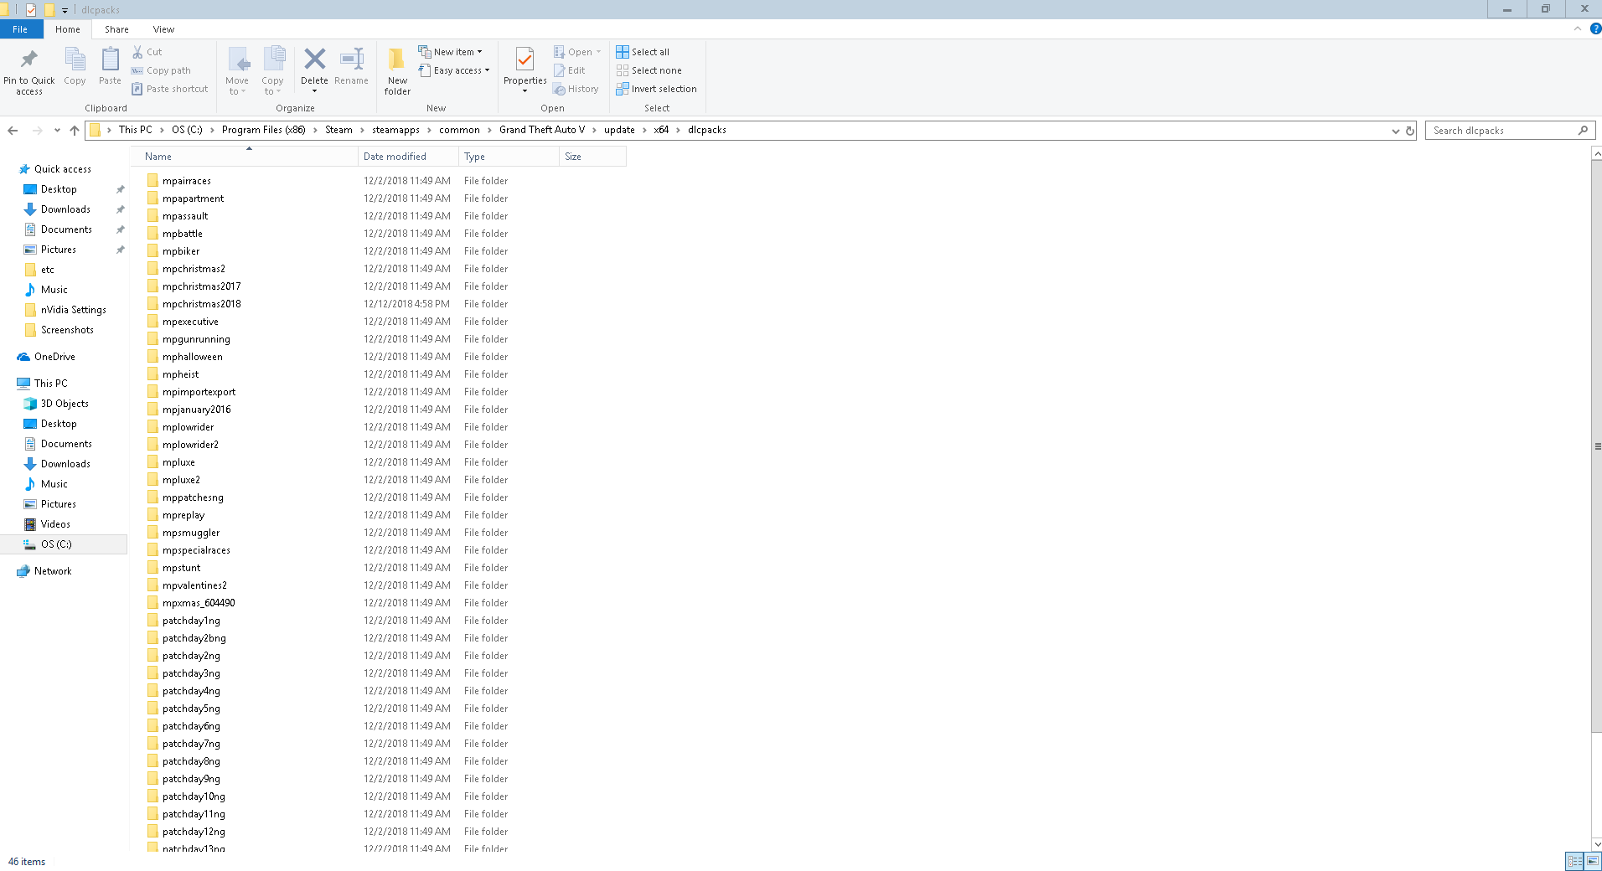Select the mpchristmas2018 folder
Image resolution: width=1602 pixels, height=871 pixels.
201,304
